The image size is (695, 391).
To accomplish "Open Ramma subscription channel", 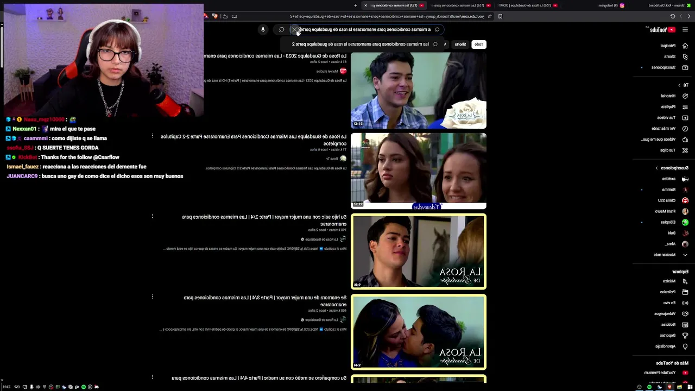I will tap(674, 190).
